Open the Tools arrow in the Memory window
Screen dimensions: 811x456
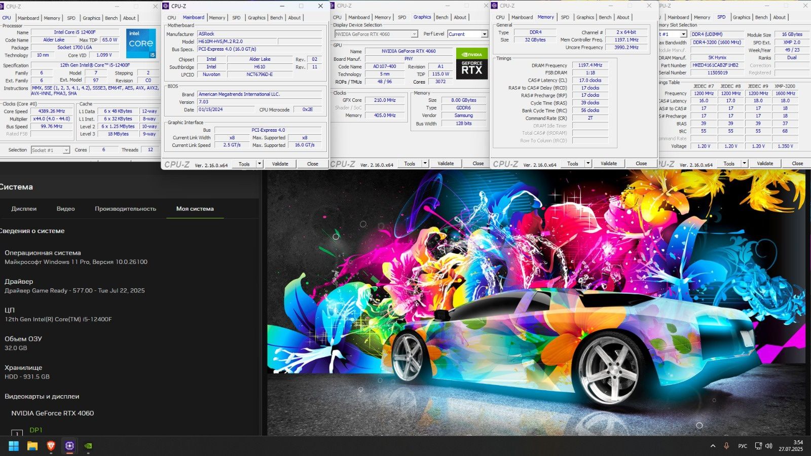point(588,163)
